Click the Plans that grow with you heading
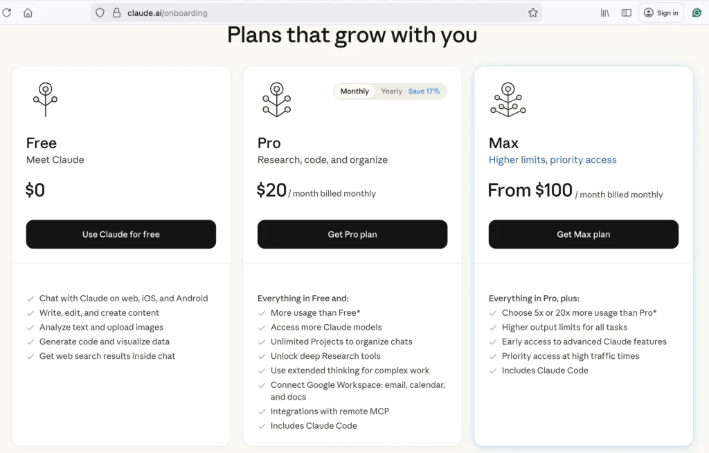This screenshot has height=453, width=709. pos(352,35)
